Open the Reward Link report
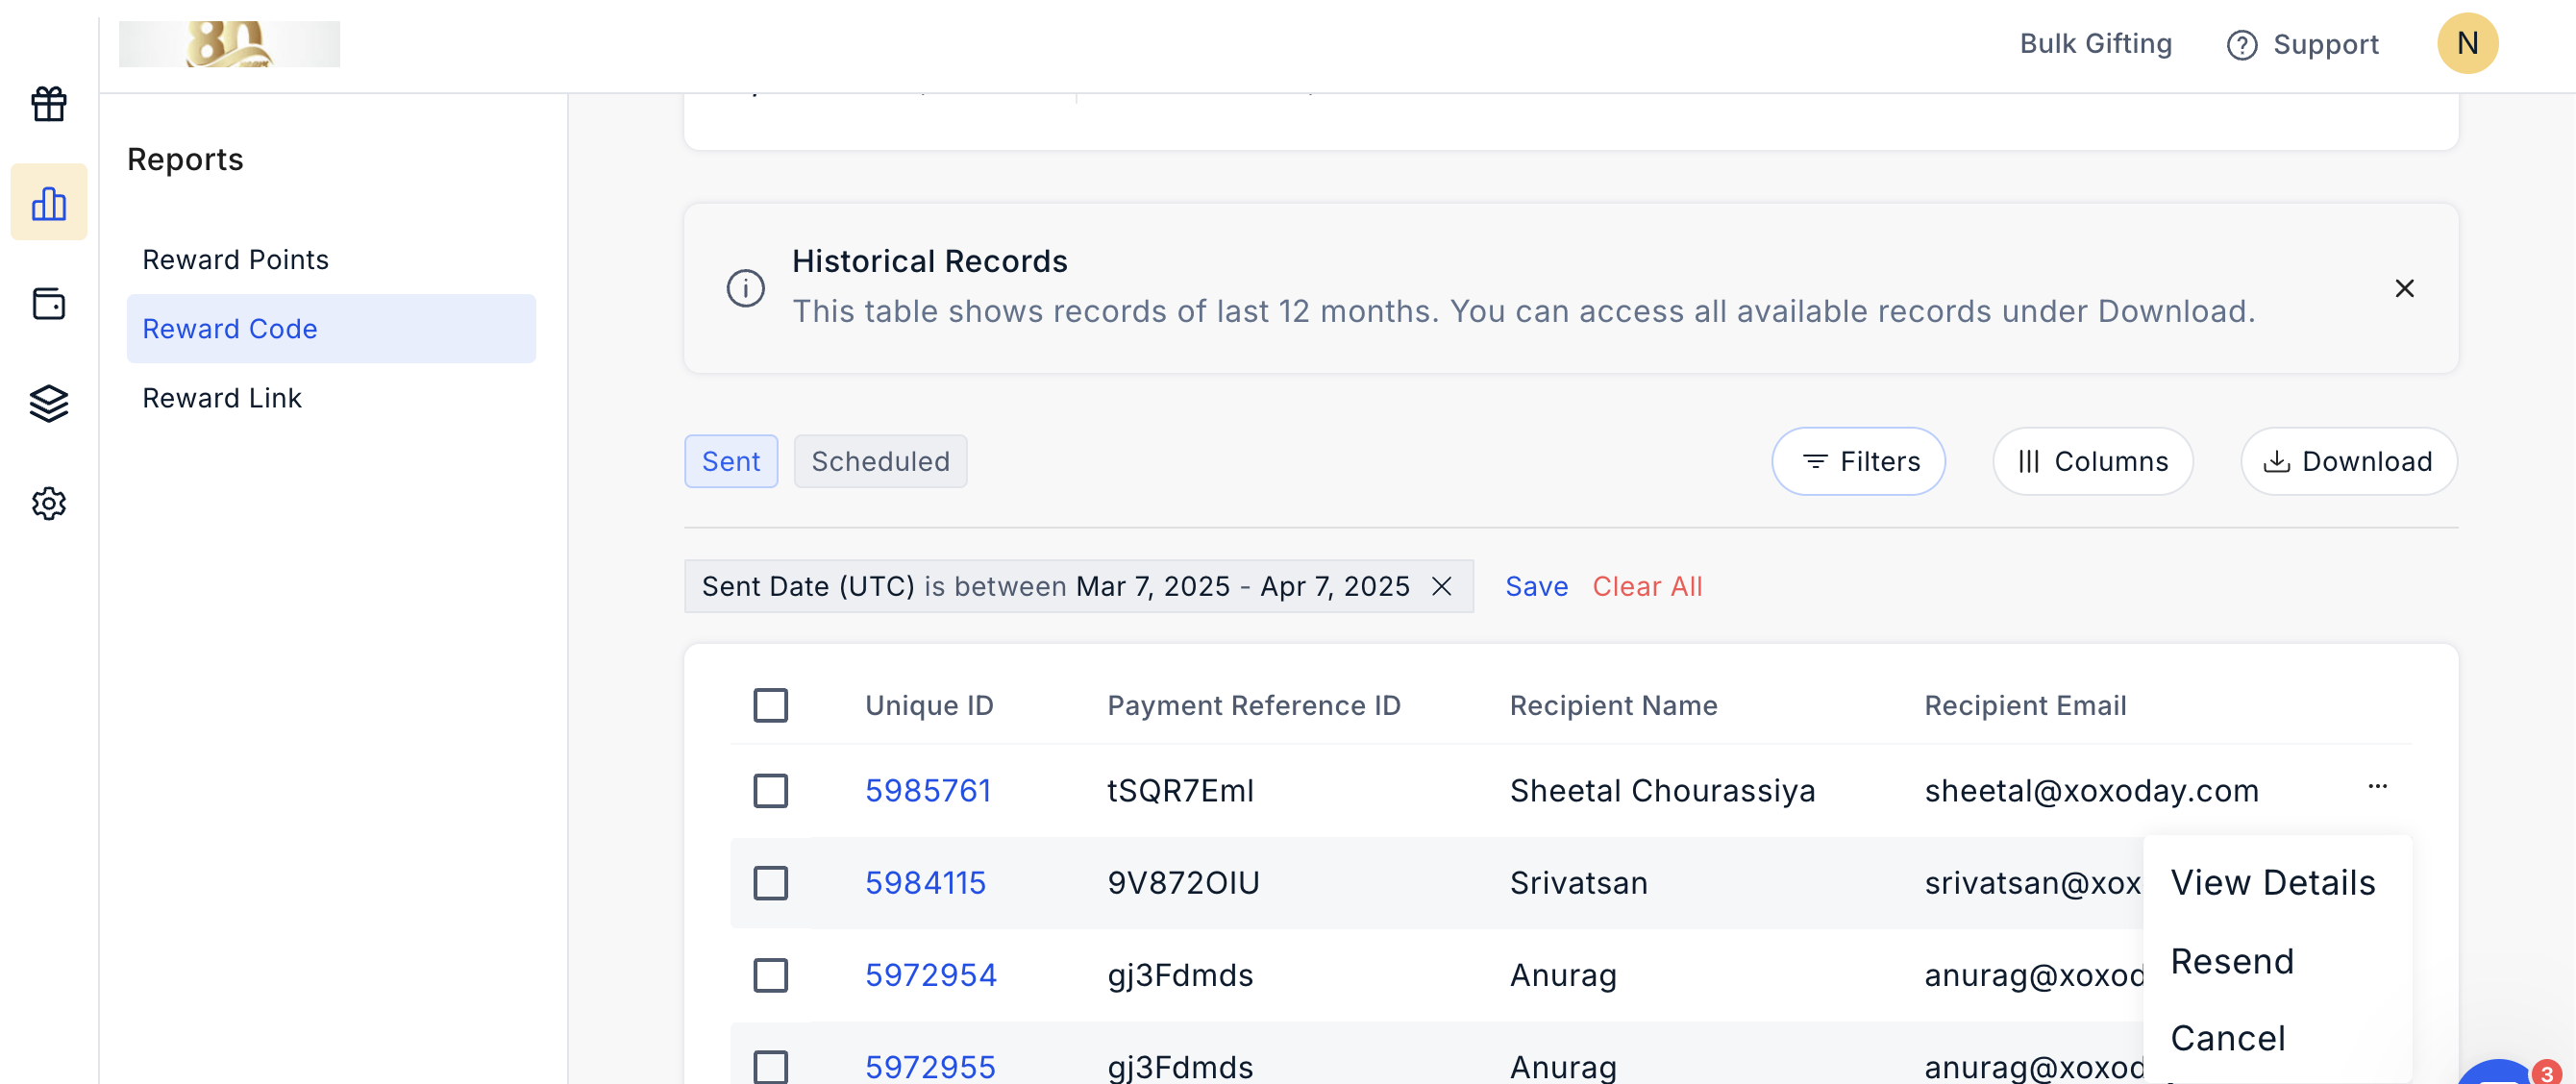This screenshot has width=2576, height=1084. (221, 398)
